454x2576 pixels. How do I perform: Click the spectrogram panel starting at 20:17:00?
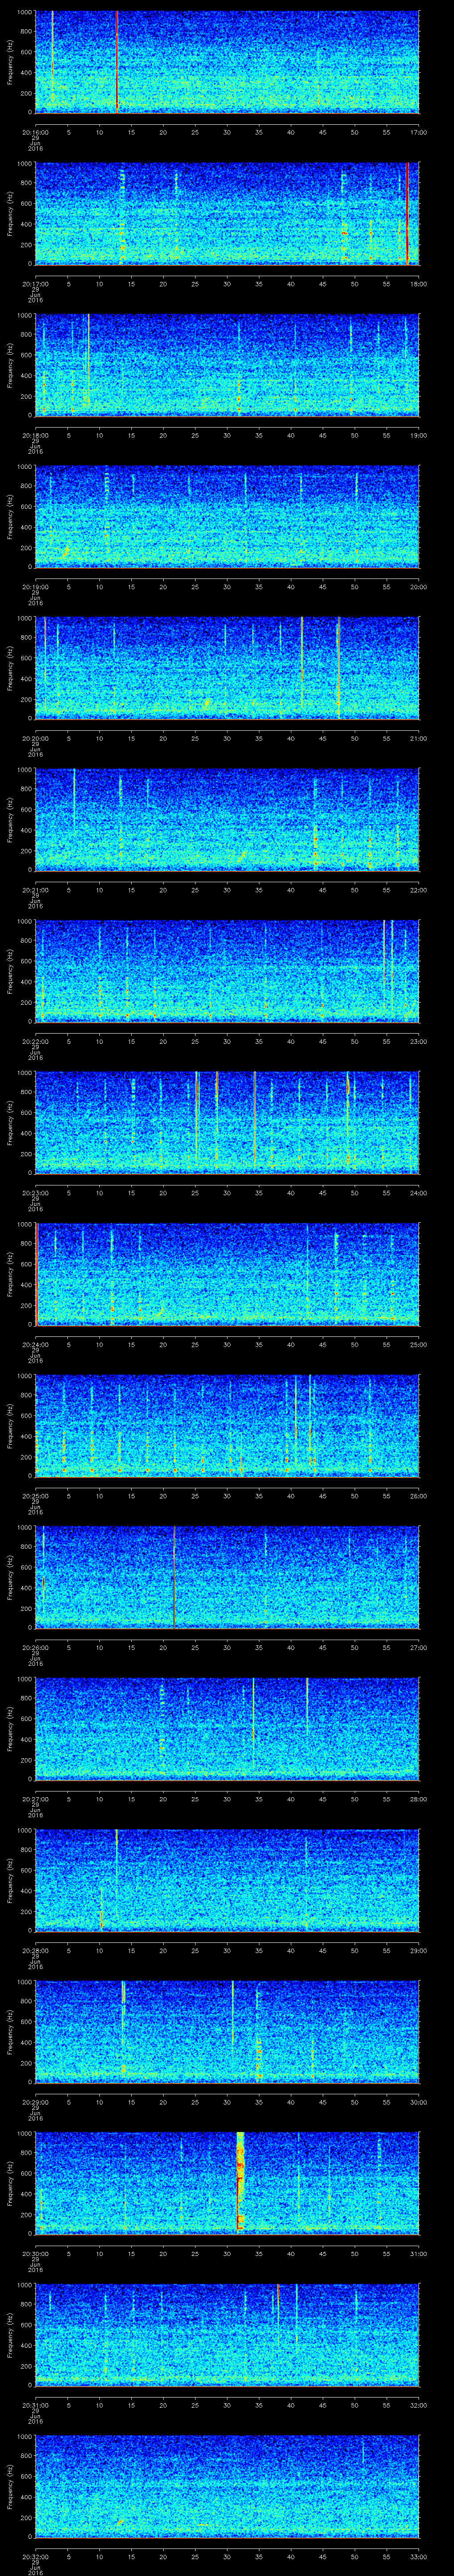click(x=227, y=213)
